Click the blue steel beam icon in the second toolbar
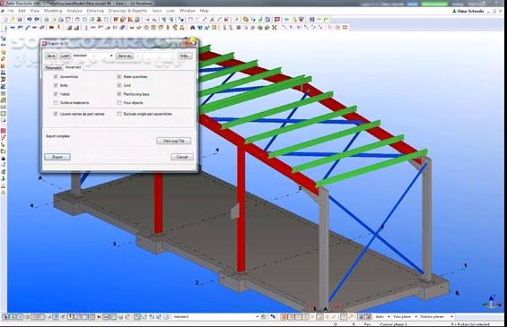The height and width of the screenshot is (327, 507). [13, 28]
